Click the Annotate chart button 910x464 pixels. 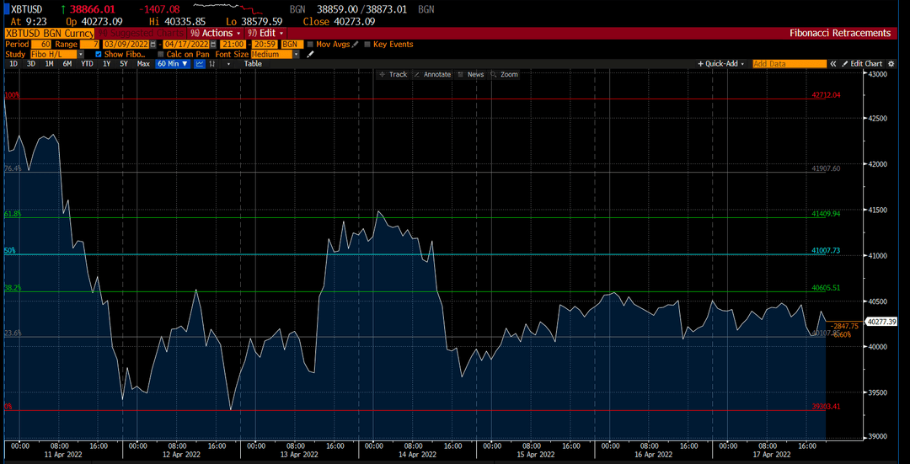click(x=432, y=74)
